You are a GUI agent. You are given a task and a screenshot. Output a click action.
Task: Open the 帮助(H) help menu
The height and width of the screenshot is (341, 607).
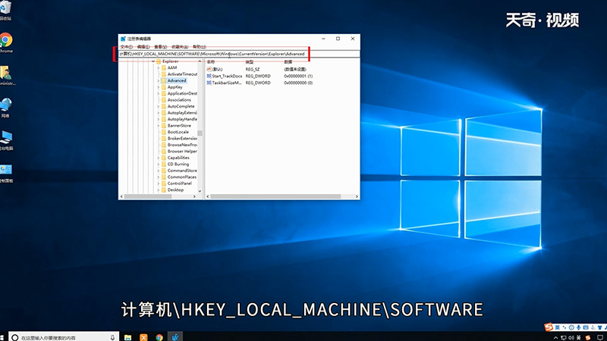pos(200,47)
